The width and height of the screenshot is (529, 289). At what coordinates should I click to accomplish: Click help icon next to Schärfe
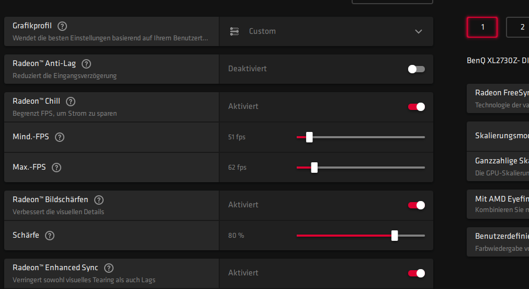coord(50,236)
